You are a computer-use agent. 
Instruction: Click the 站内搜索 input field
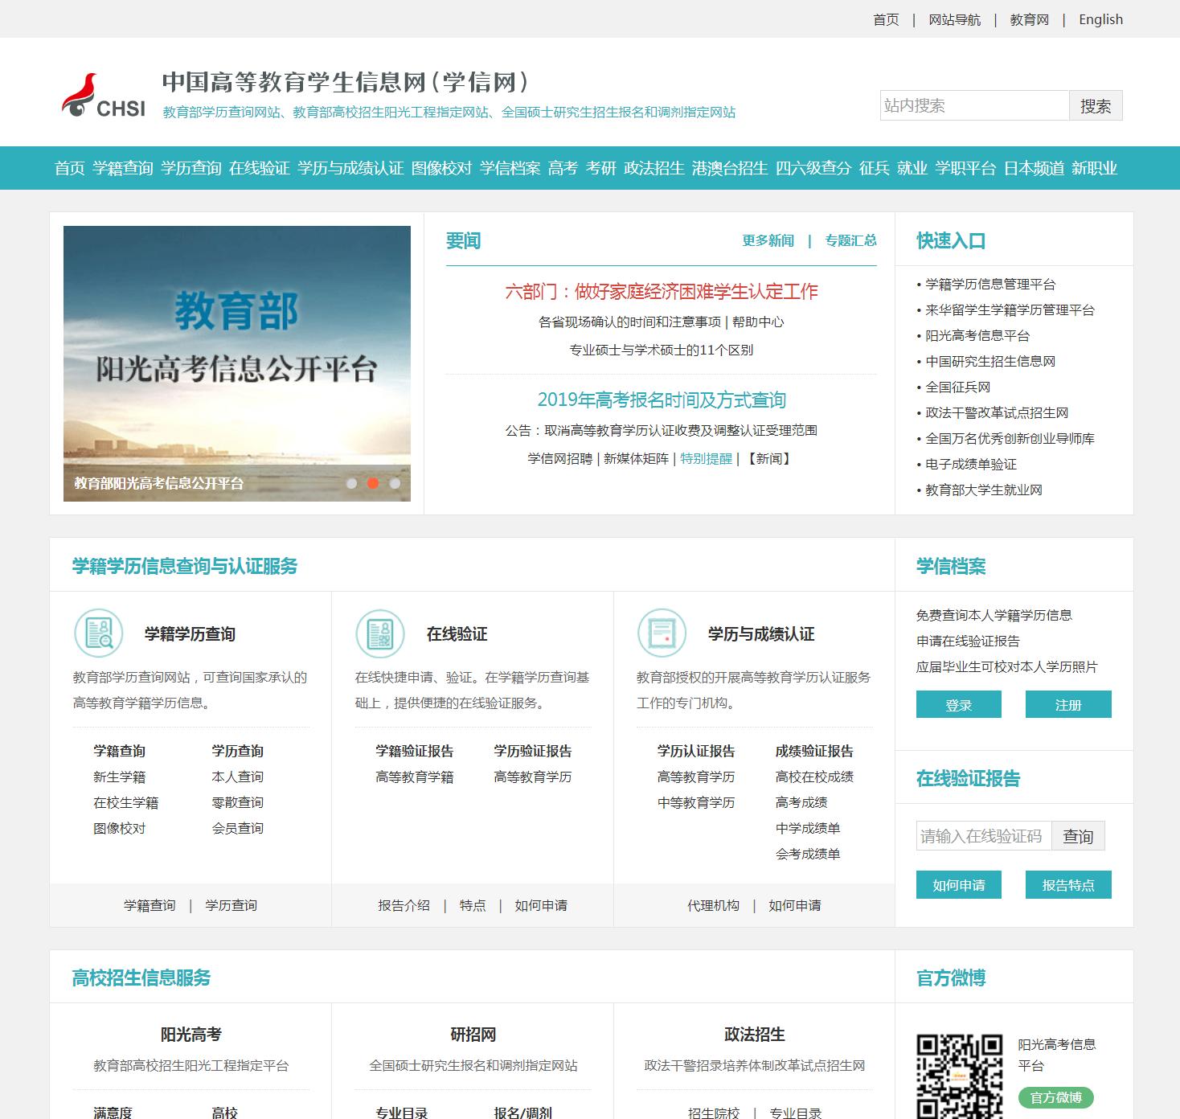(973, 105)
